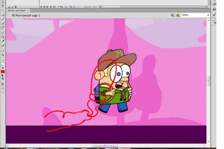Screen dimensions: 224x149
Task: Click the Монтажный кадр 1 scene label
Action: point(27,15)
